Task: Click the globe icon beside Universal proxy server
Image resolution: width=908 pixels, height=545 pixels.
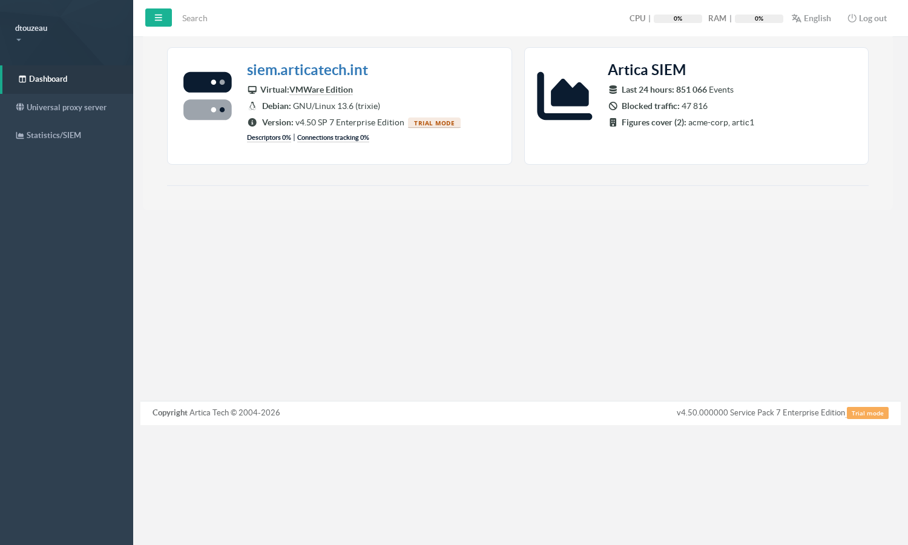Action: point(20,107)
